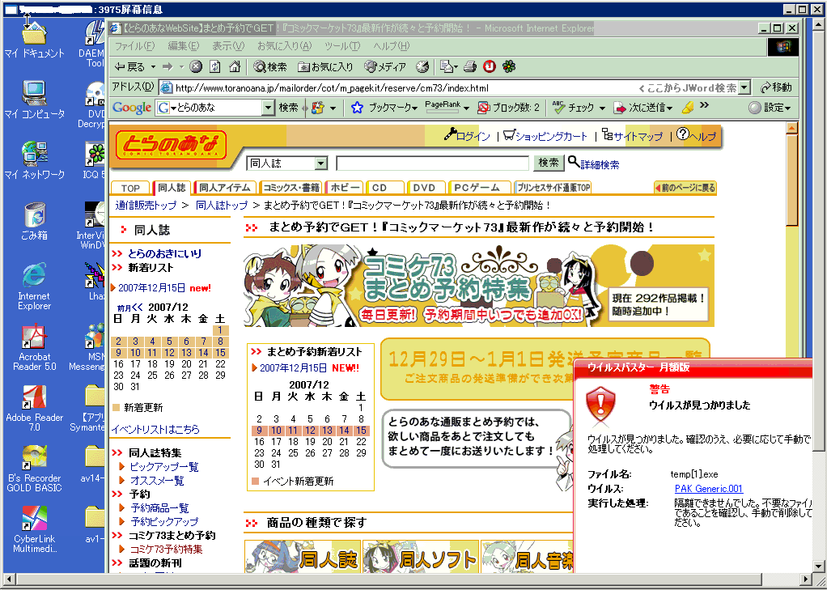Click the 移動 Go button
Screen dimensions: 827x590
(775, 87)
